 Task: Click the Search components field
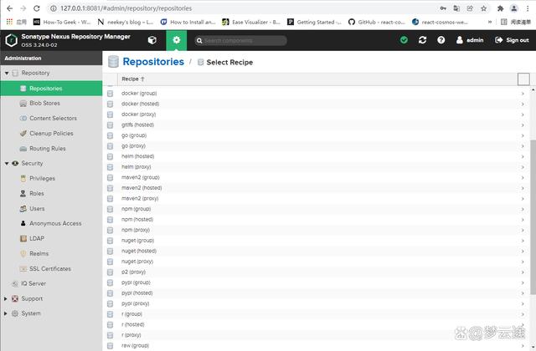(240, 41)
